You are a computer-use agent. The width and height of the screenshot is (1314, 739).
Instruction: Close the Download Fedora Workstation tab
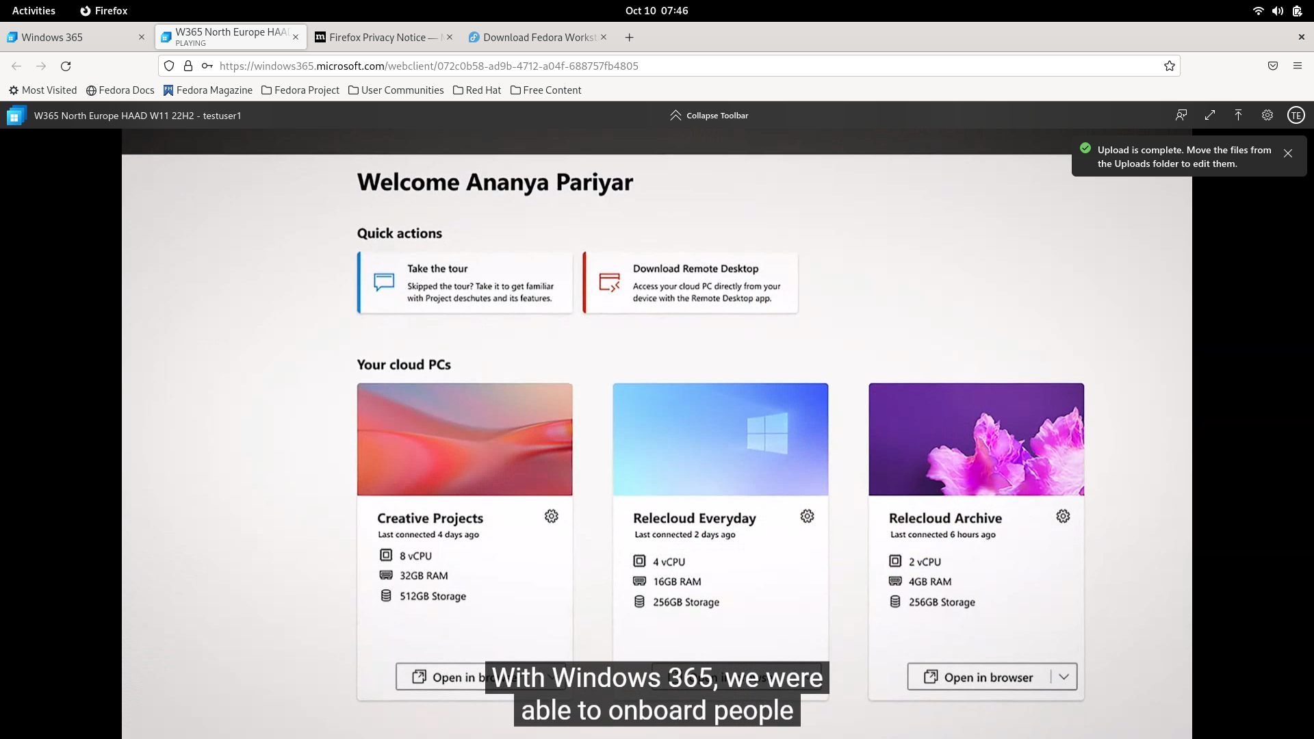click(604, 37)
